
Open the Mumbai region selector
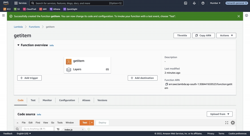(215, 3)
